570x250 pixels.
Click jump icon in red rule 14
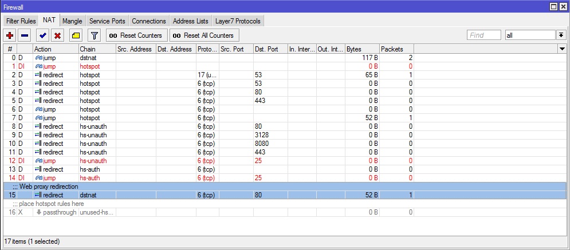tap(38, 178)
